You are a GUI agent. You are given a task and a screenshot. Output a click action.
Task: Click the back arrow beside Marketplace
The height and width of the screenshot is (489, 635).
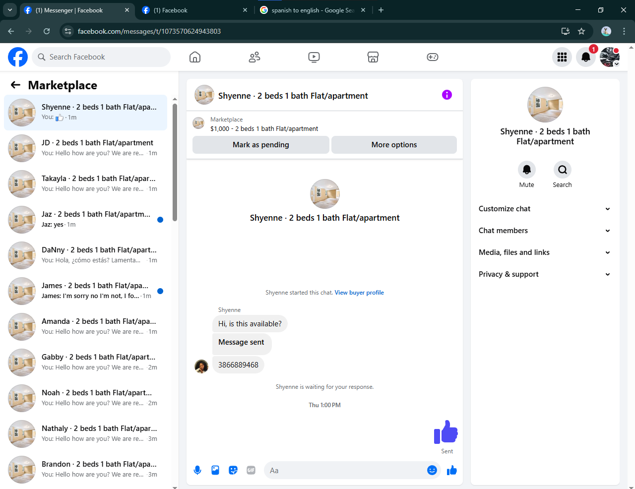click(15, 85)
